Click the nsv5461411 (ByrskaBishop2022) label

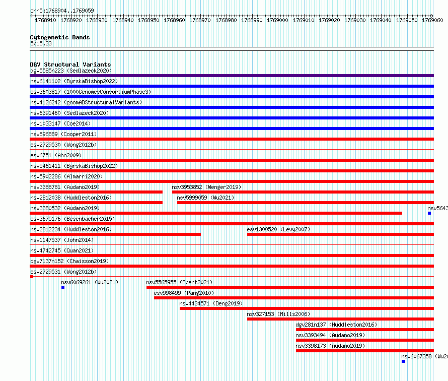click(x=74, y=166)
